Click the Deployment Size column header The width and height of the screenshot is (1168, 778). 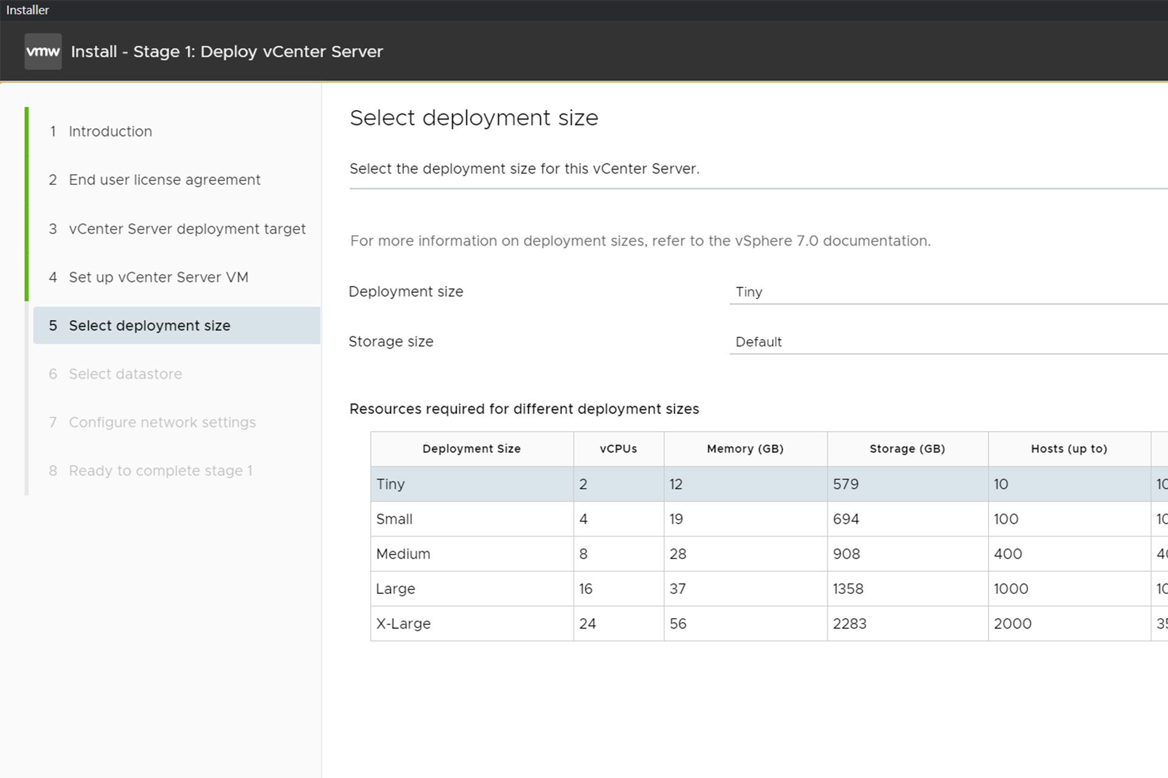472,449
